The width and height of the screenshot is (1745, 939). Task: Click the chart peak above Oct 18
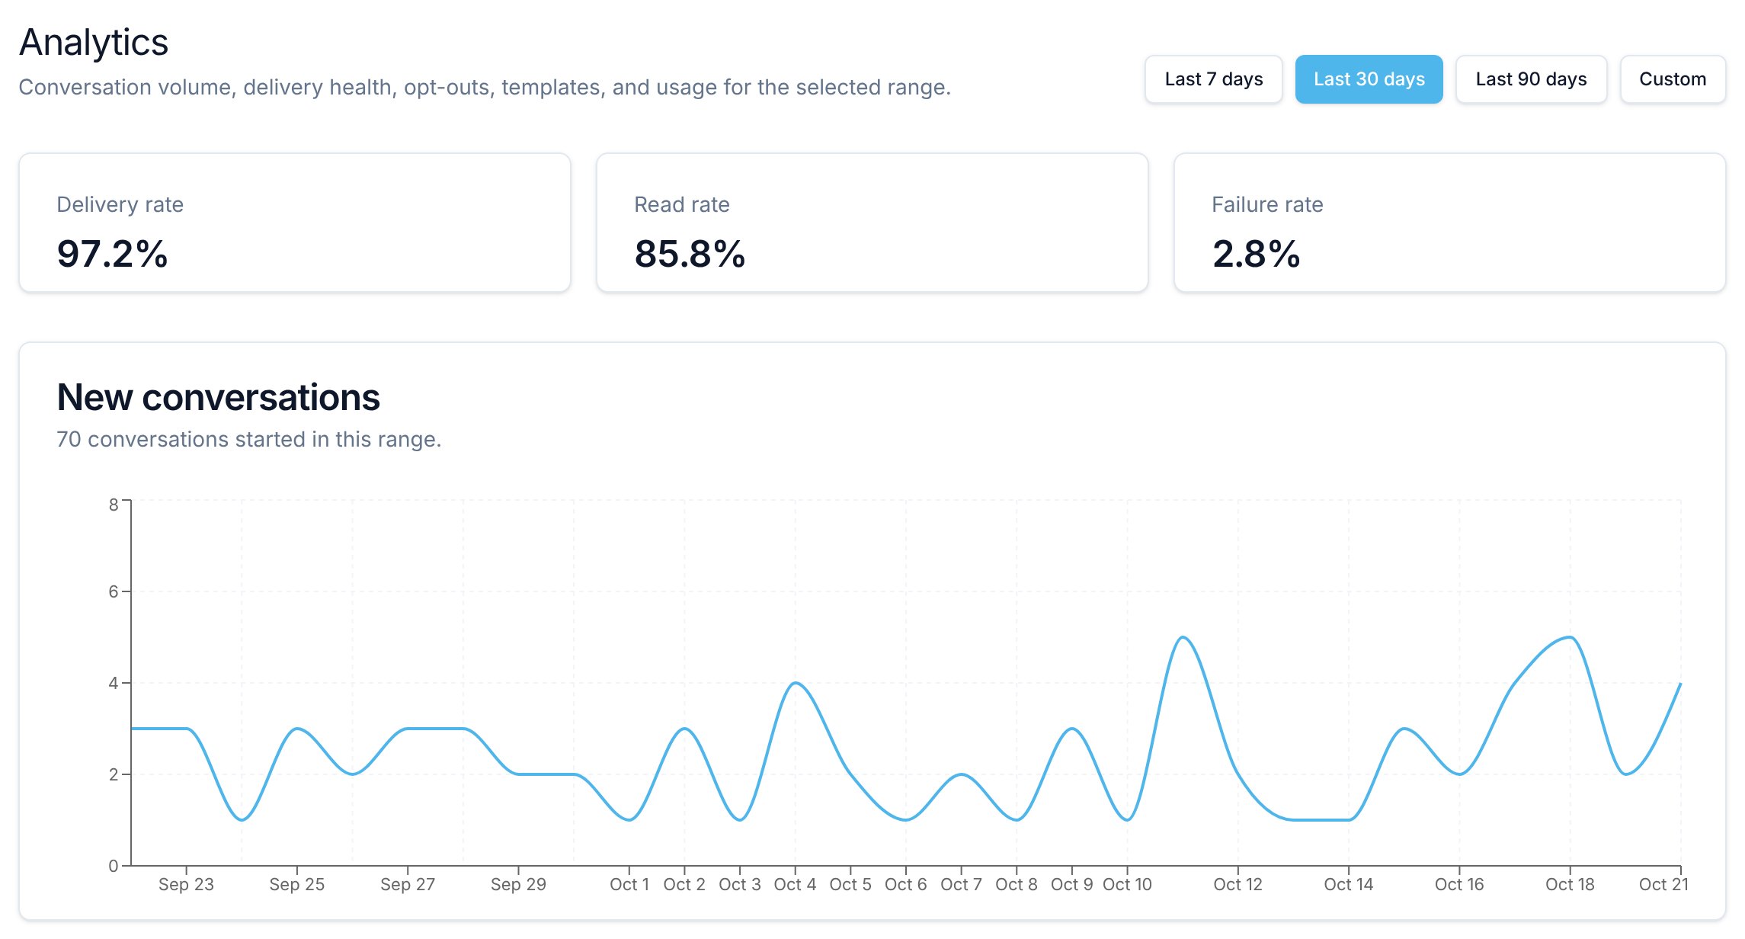(x=1570, y=637)
